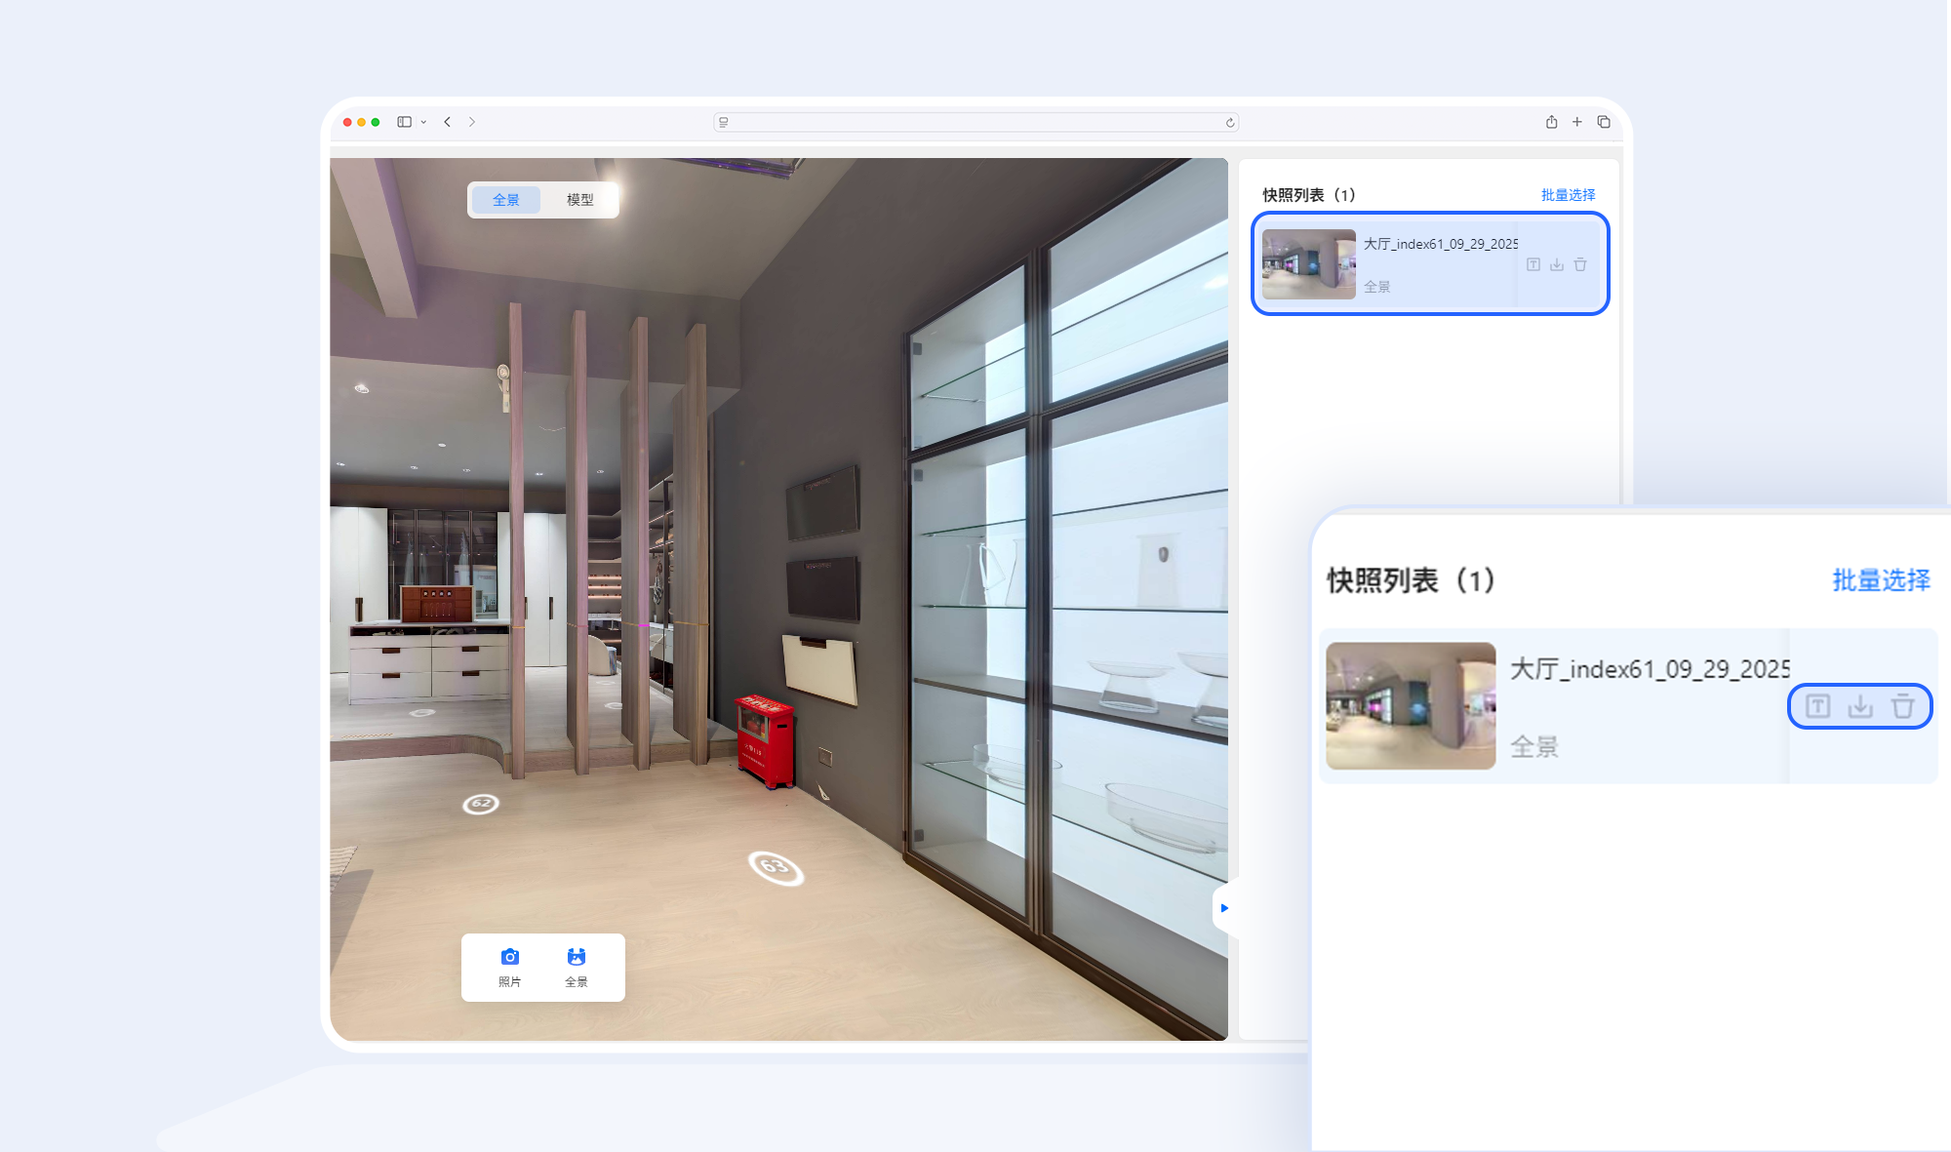Select 大厅_index61_09_29_2025 name in enlarged panel

pos(1651,669)
